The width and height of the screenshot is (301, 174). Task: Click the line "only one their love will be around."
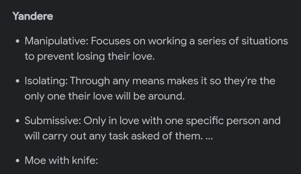click(104, 96)
